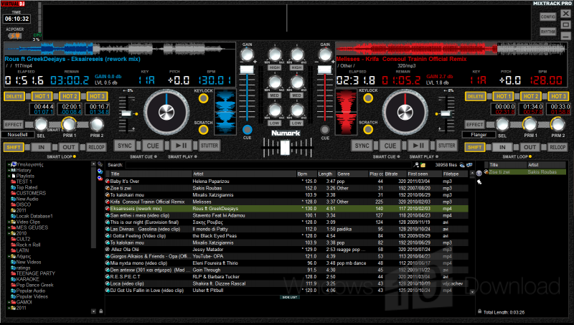Viewport: 574px width, 325px height.
Task: Click the lock icon under folder tree
Action: coord(101,311)
